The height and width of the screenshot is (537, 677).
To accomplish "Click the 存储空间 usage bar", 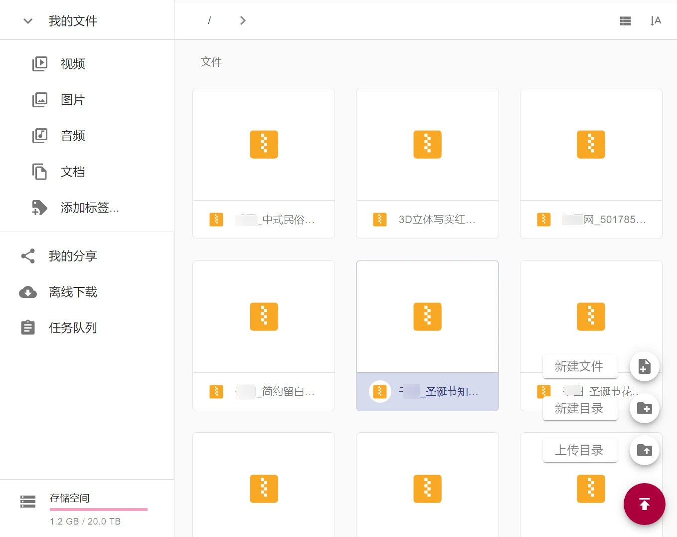I will (99, 510).
